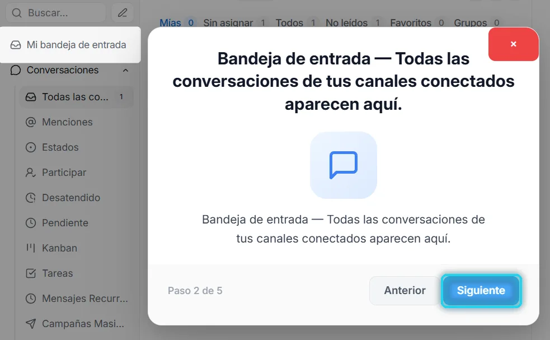Screen dimensions: 550x340
Task: Open the Sin asignar tab
Action: tap(234, 23)
